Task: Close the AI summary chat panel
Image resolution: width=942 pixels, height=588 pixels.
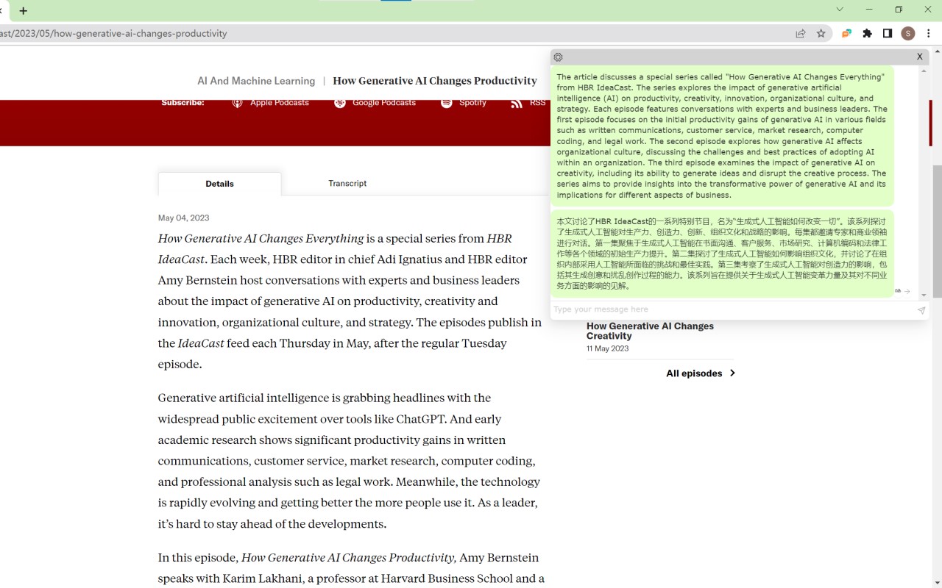Action: click(919, 57)
